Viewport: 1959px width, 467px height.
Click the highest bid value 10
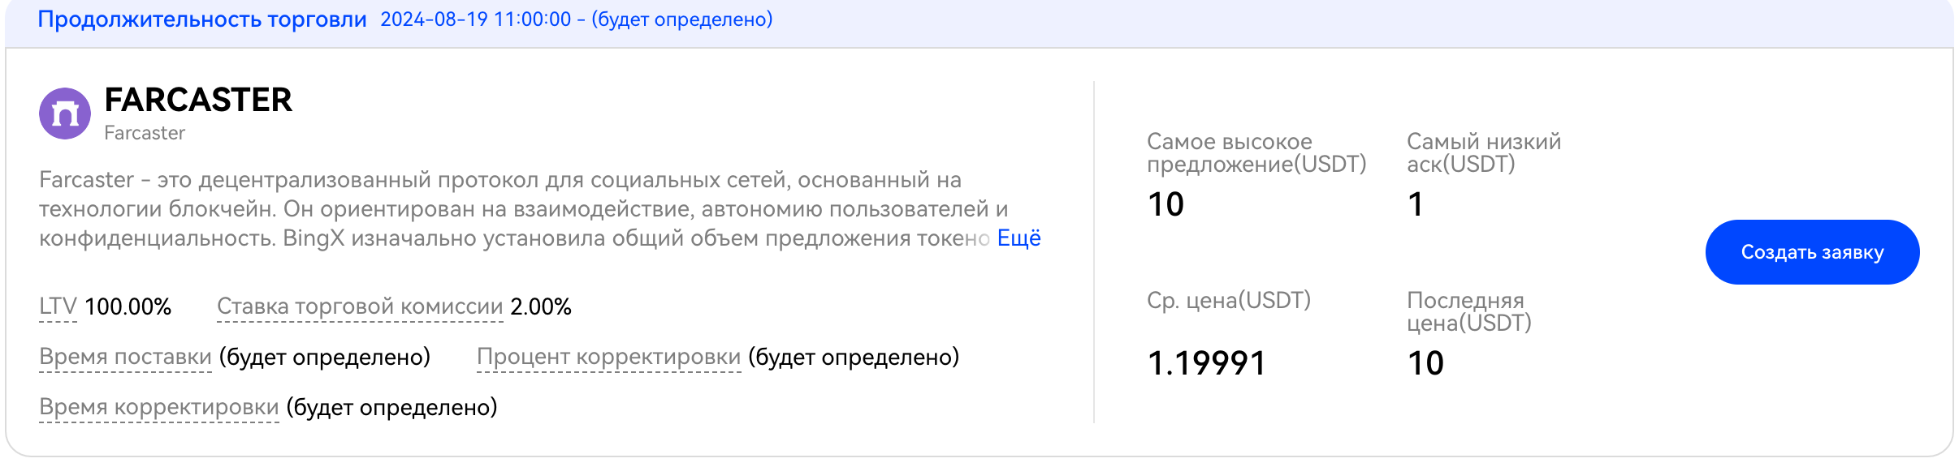pyautogui.click(x=1165, y=204)
